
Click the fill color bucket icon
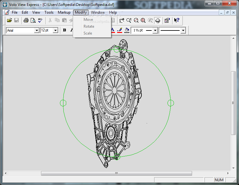tap(127, 30)
